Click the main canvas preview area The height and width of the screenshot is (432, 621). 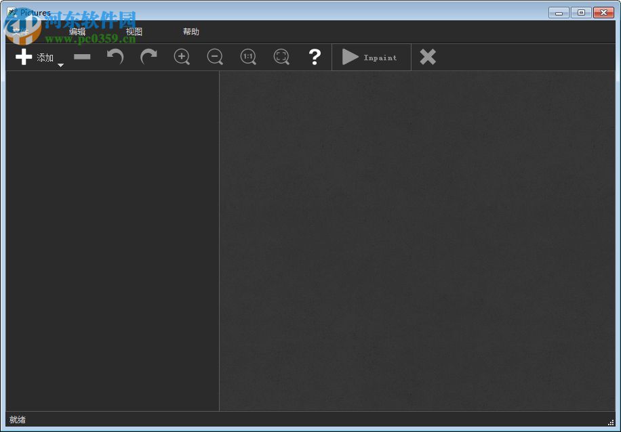417,240
